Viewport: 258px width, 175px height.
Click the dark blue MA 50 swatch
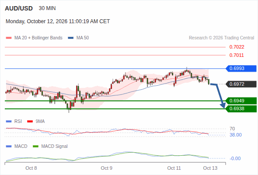point(71,38)
